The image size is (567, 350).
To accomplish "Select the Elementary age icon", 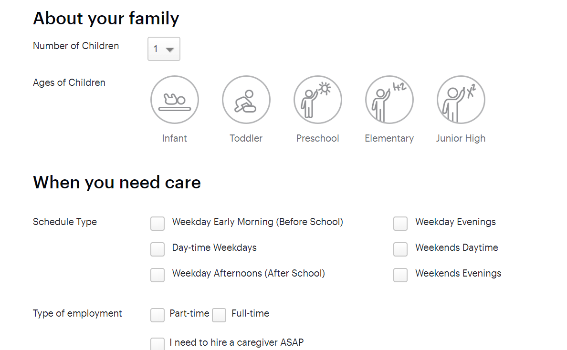I will click(389, 100).
